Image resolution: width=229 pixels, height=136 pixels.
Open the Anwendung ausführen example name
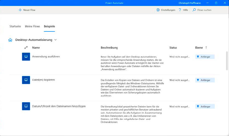pyautogui.click(x=46, y=57)
